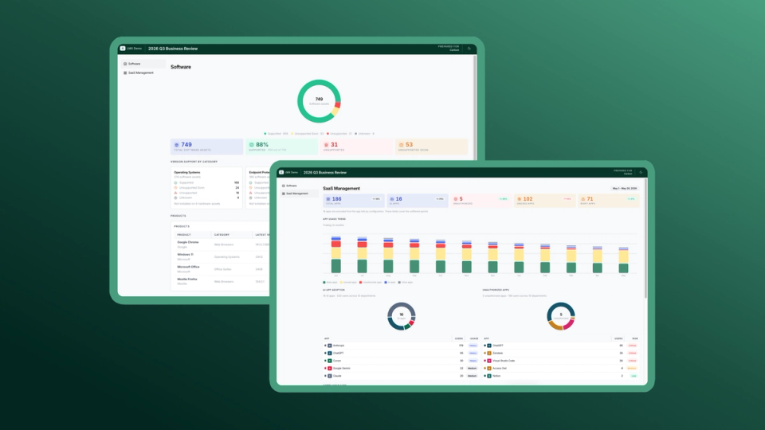
Task: Click the Cursor app icon
Action: pyautogui.click(x=330, y=361)
